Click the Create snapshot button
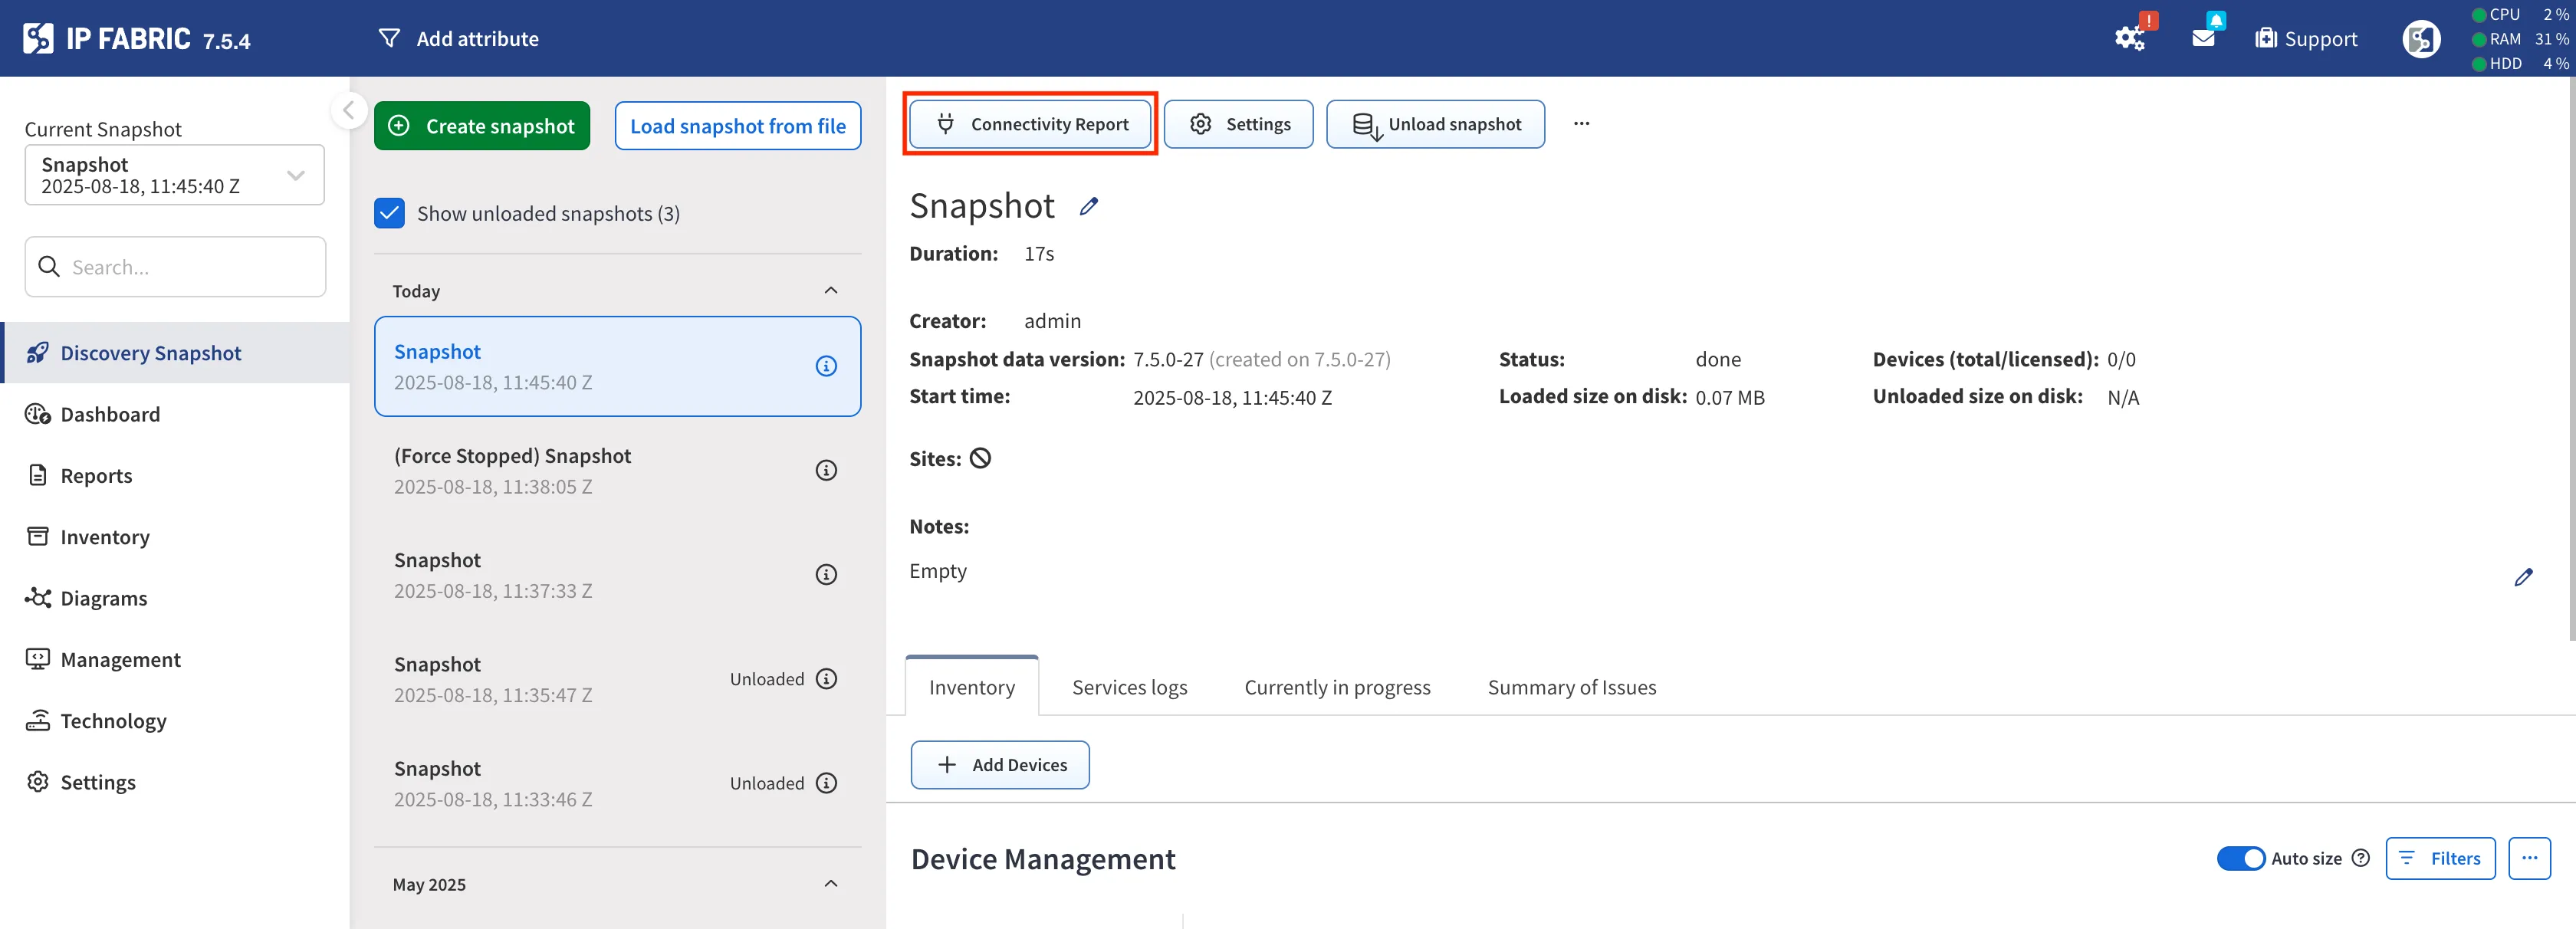2576x929 pixels. click(482, 126)
